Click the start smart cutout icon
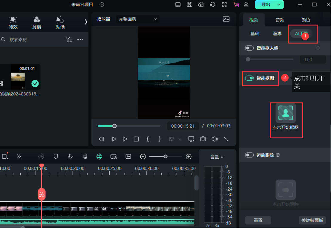Image resolution: width=331 pixels, height=228 pixels. (286, 113)
